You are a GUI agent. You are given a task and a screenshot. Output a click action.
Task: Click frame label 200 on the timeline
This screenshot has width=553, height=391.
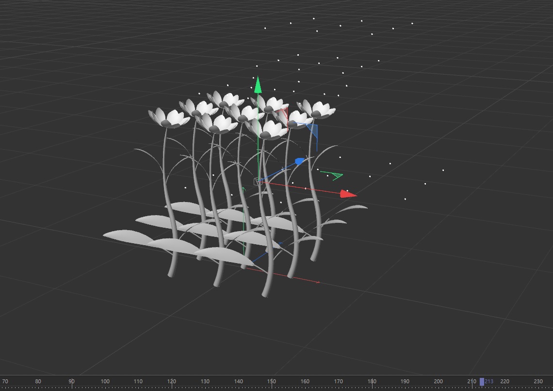(439, 381)
